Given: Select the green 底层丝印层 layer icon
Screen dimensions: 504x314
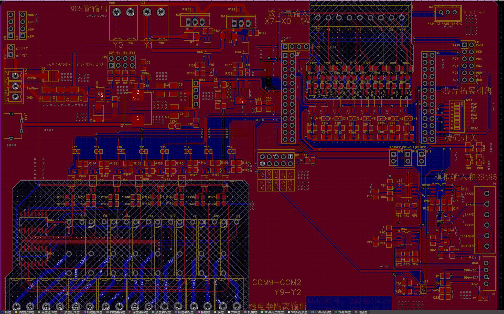Looking at the screenshot, I should coord(40,312).
